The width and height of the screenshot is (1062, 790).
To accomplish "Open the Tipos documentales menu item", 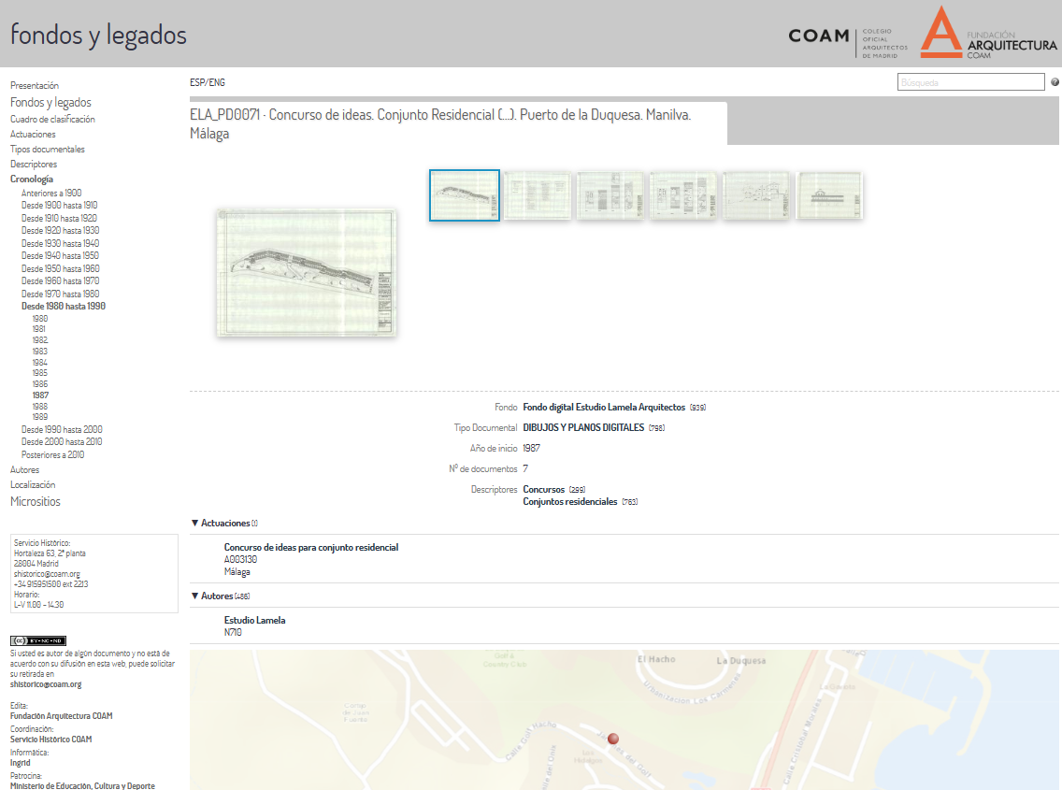I will coord(48,150).
